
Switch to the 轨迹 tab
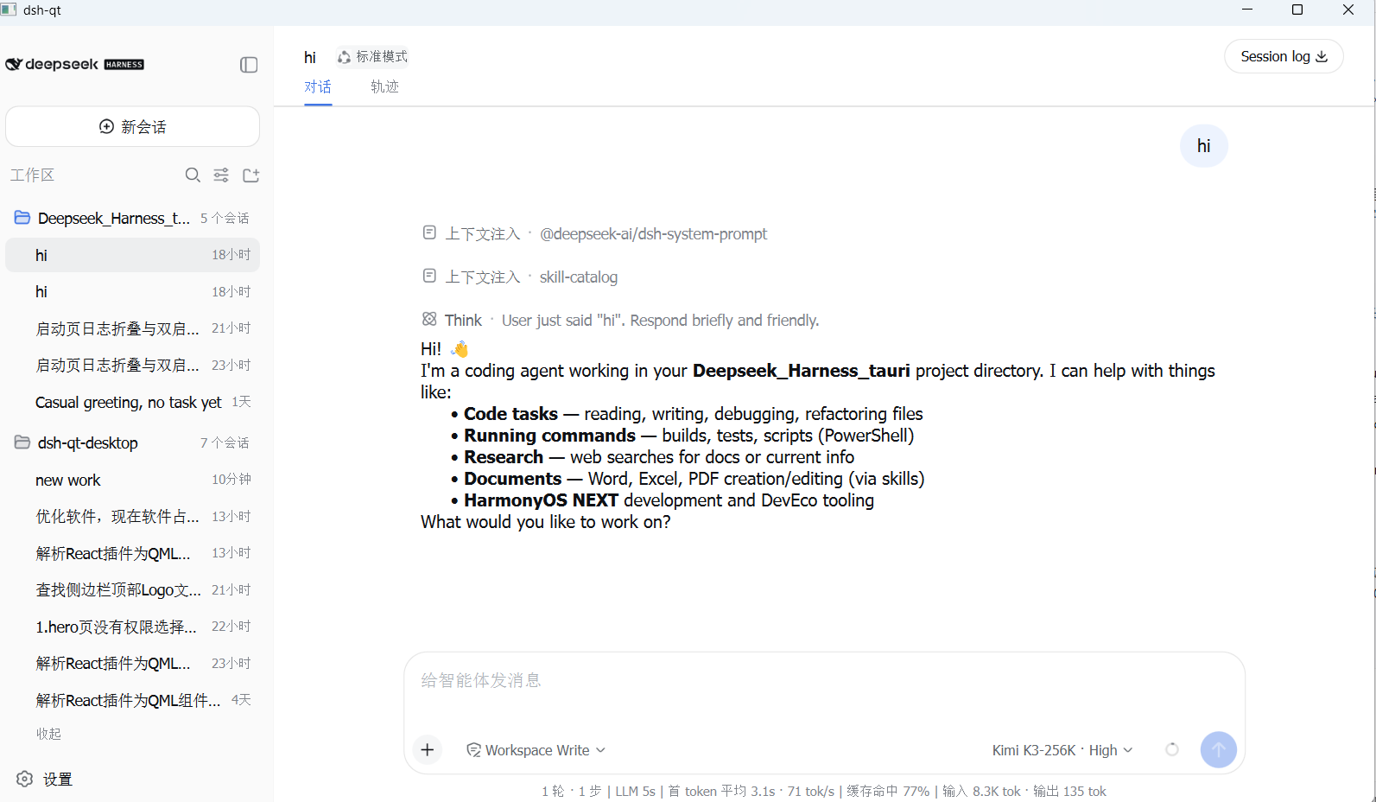click(384, 86)
